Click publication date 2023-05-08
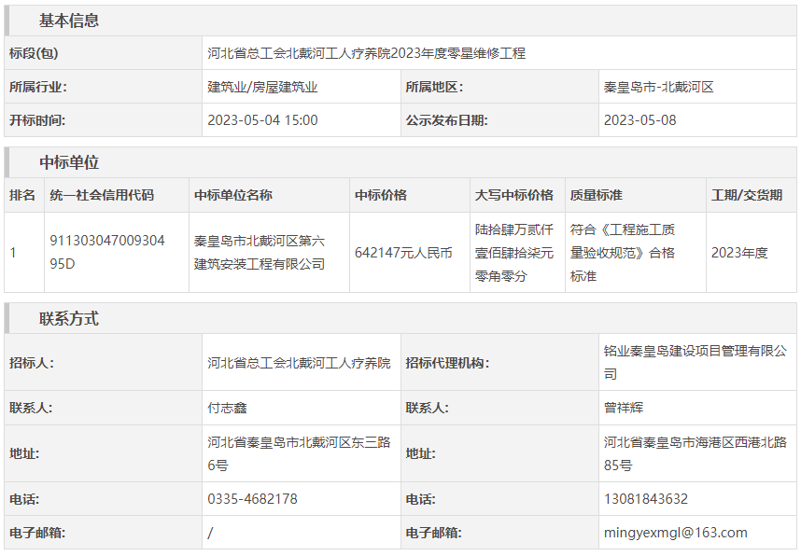Image resolution: width=801 pixels, height=556 pixels. coord(639,120)
